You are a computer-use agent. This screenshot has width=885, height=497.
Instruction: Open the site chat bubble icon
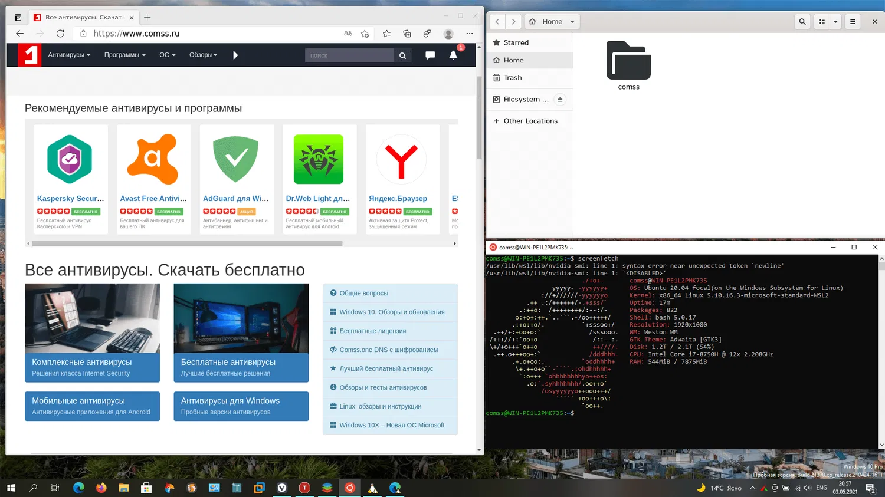coord(430,55)
